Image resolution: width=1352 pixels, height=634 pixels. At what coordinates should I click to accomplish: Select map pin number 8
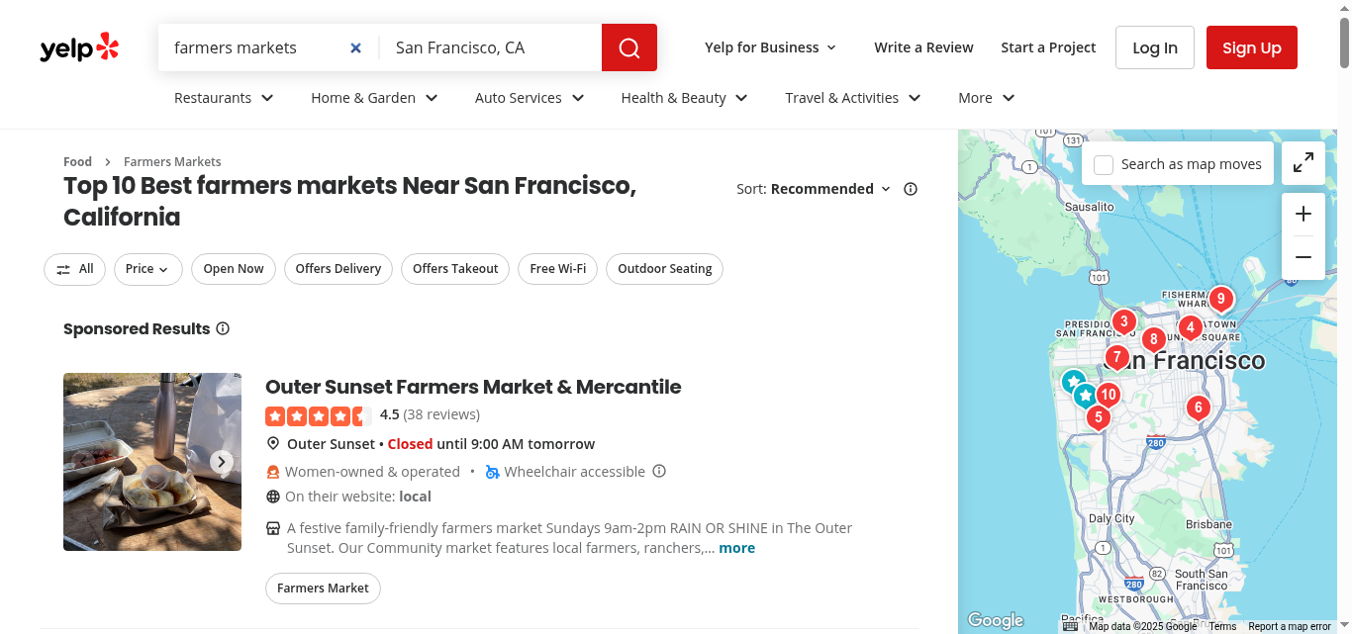pos(1153,340)
